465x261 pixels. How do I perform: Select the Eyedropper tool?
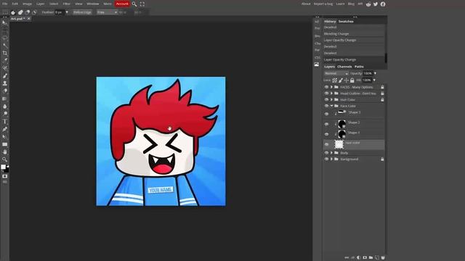tap(4, 60)
